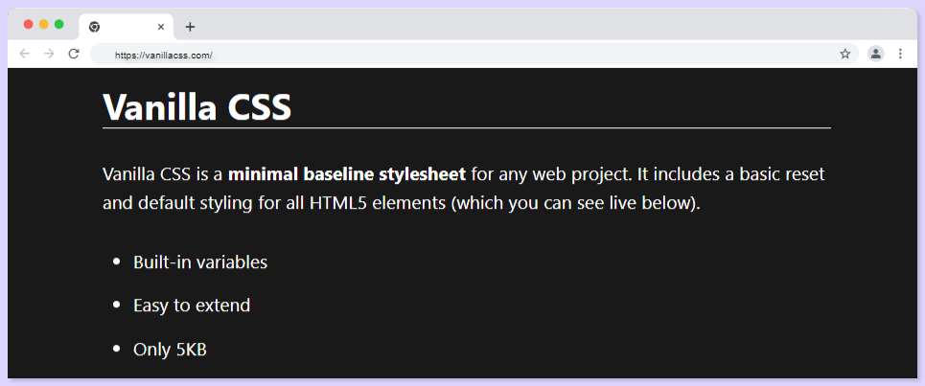Click the Built-in variables list item

(200, 262)
